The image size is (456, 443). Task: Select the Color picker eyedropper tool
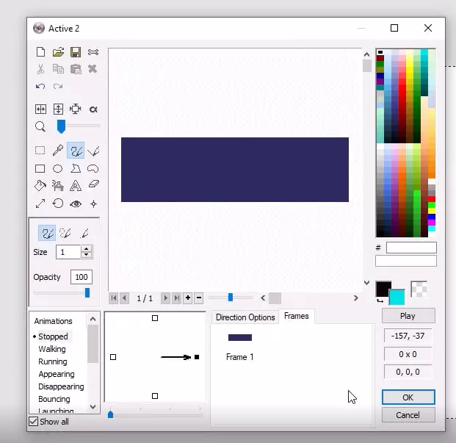pyautogui.click(x=58, y=151)
